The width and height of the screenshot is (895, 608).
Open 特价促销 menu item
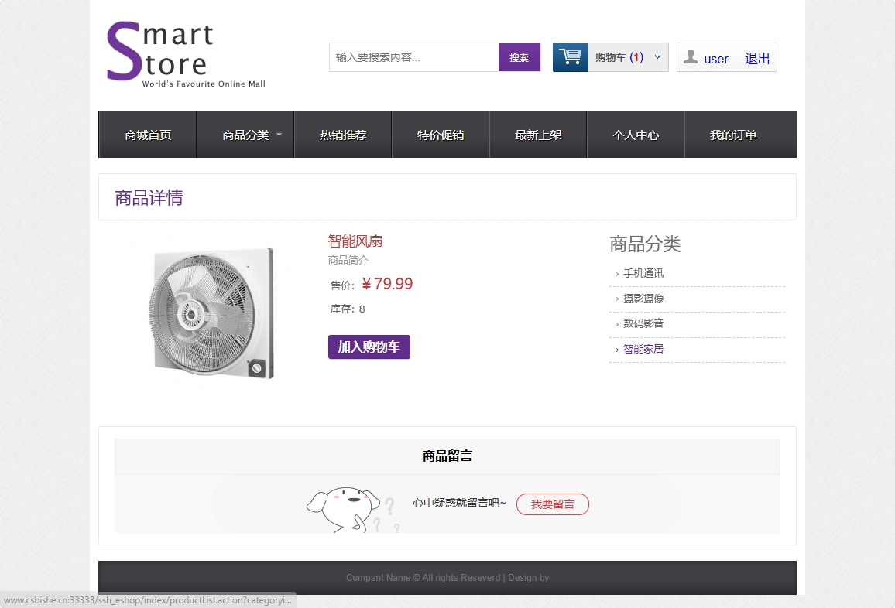pos(441,135)
